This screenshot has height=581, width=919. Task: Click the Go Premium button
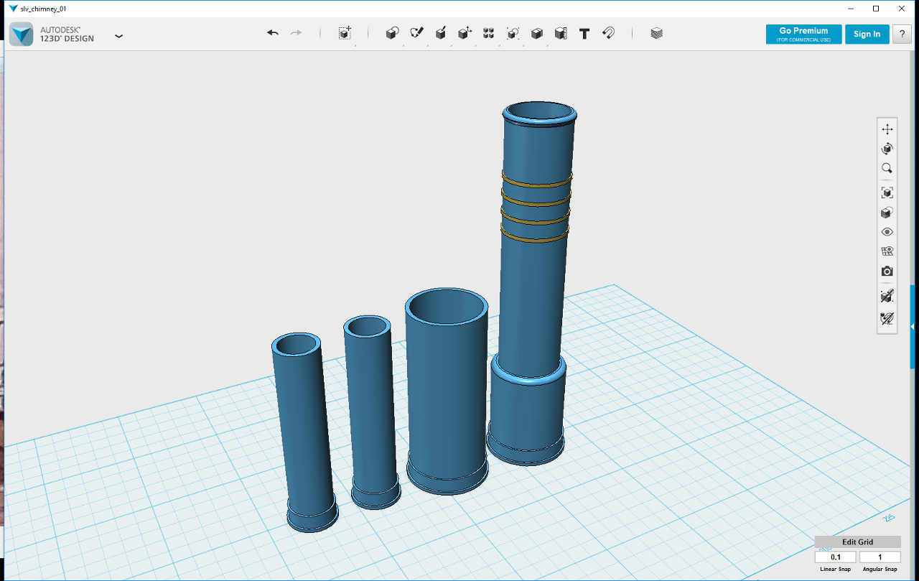(803, 34)
